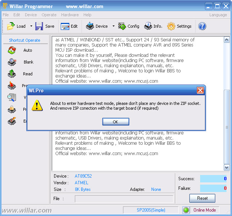This screenshot has height=216, width=232.
Task: Click the log vertical scrollbar thumb
Action: pos(227,127)
